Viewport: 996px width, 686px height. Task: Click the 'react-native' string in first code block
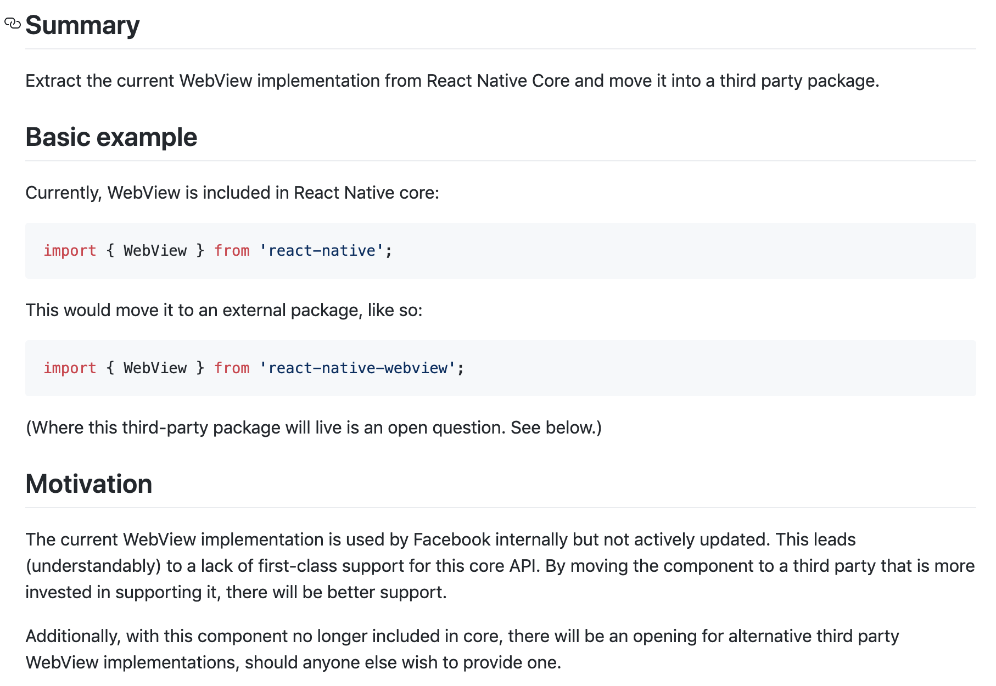pyautogui.click(x=321, y=251)
